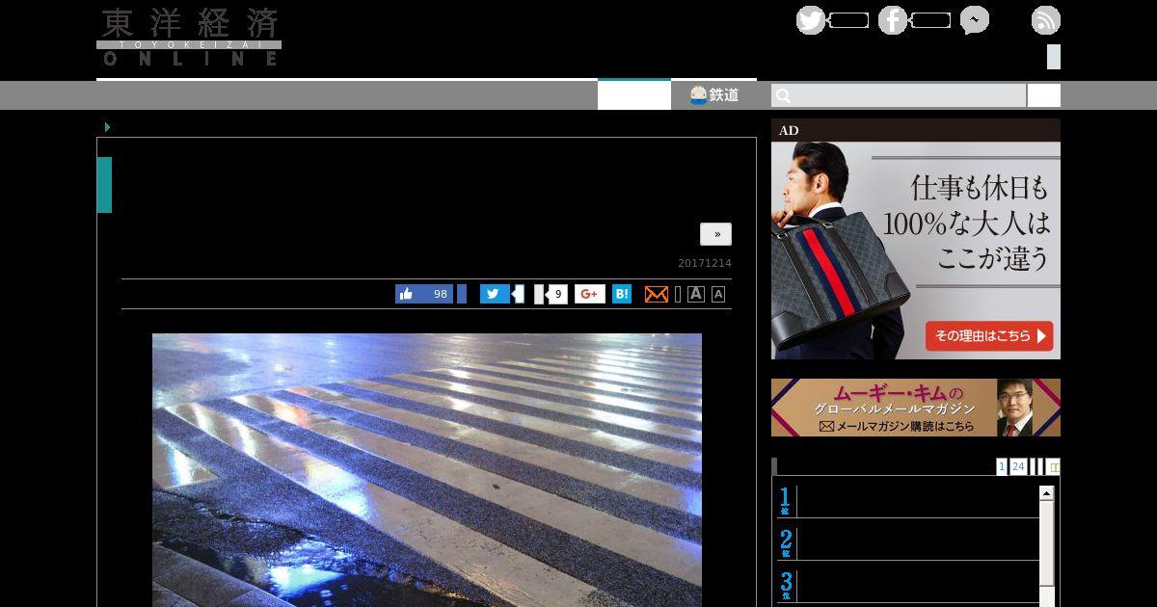Open the RSS feed icon

point(1046,20)
